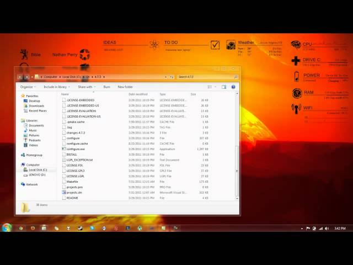Open the view options dropdown arrow
This screenshot has width=353, height=265.
[x=215, y=87]
